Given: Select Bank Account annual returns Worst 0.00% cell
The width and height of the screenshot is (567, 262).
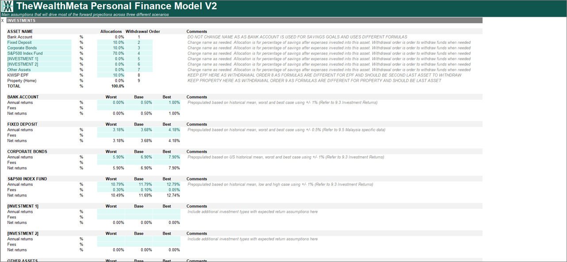Looking at the screenshot, I should [111, 103].
